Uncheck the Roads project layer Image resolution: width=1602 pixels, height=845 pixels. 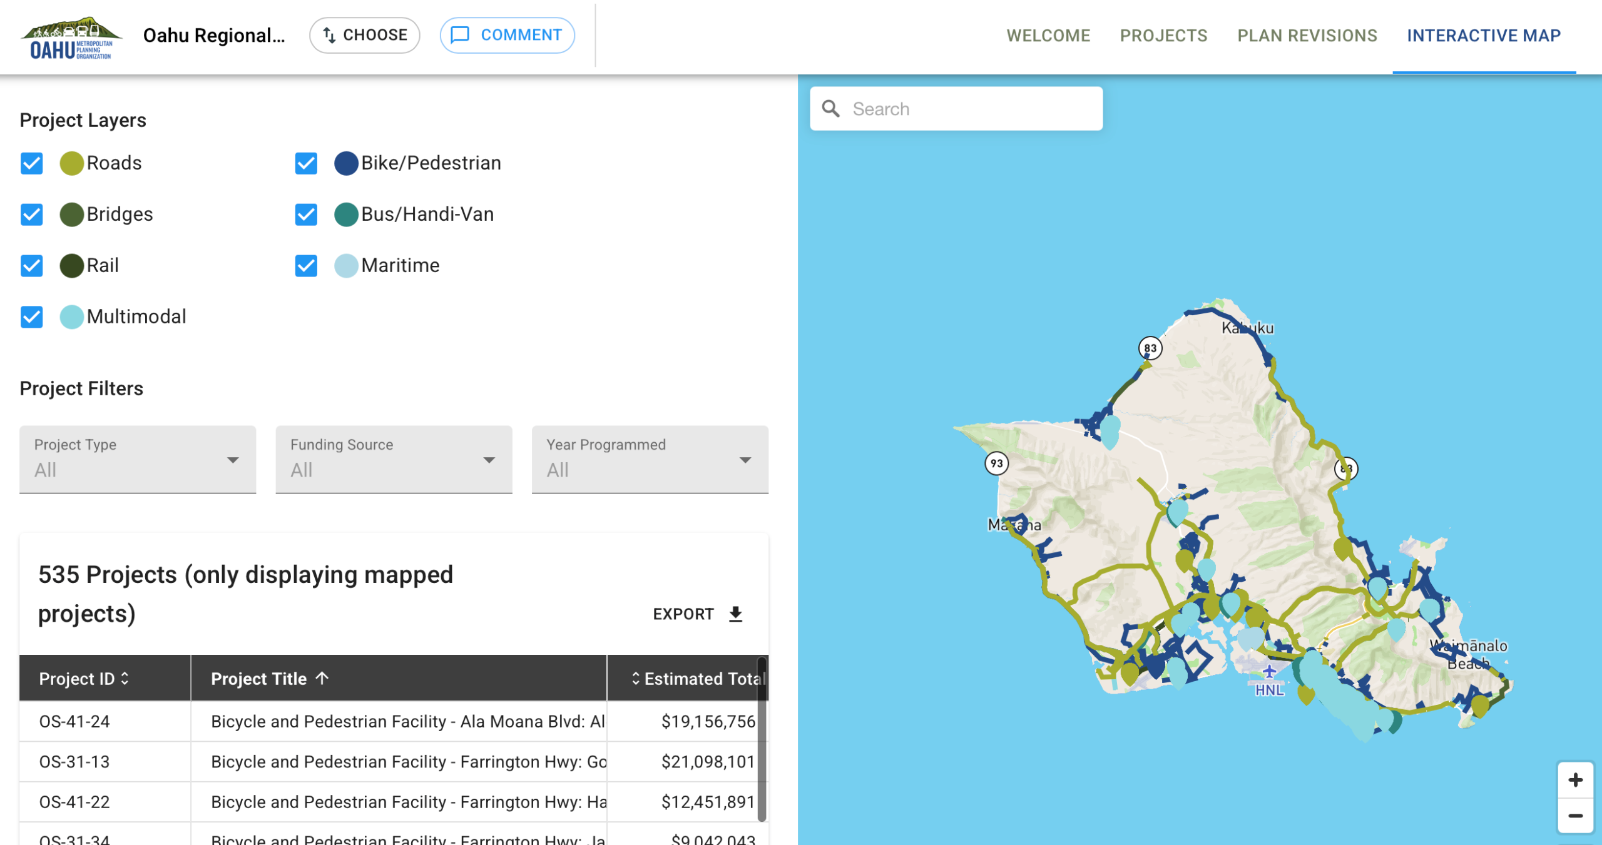coord(31,164)
